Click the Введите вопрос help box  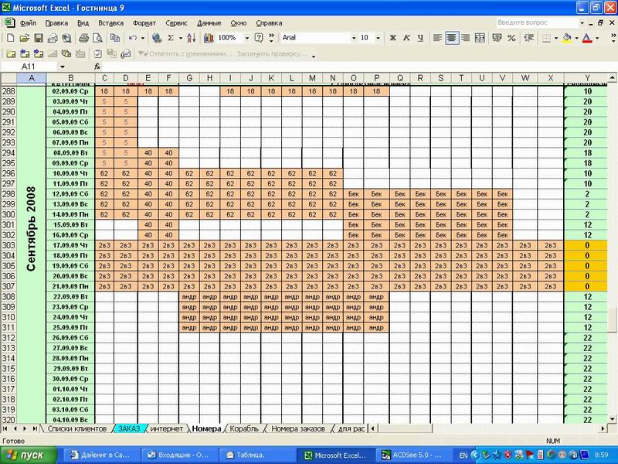point(533,22)
